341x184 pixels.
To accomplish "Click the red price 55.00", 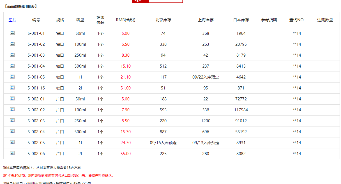I will pyautogui.click(x=126, y=154).
